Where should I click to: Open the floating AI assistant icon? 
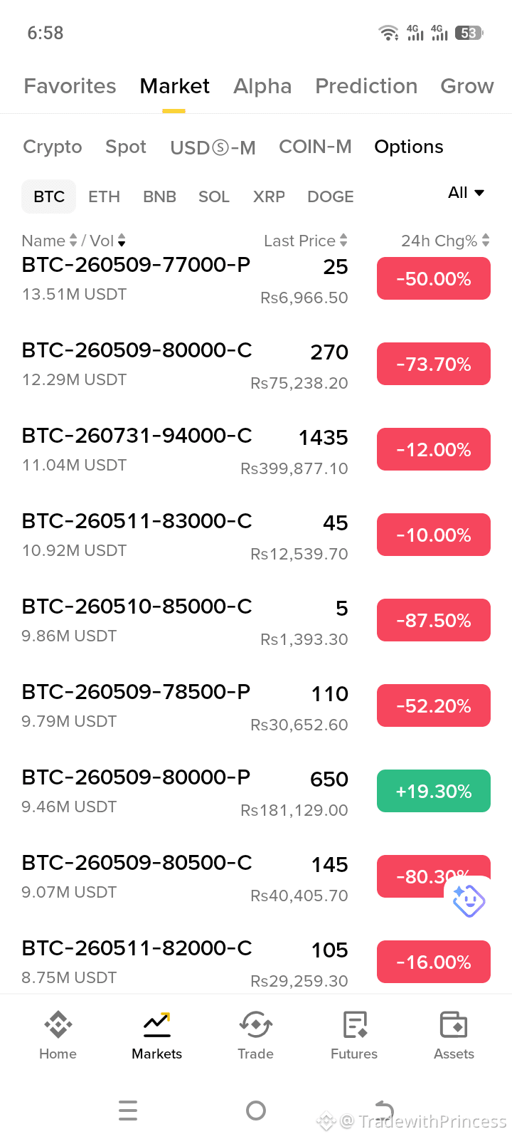[x=469, y=901]
